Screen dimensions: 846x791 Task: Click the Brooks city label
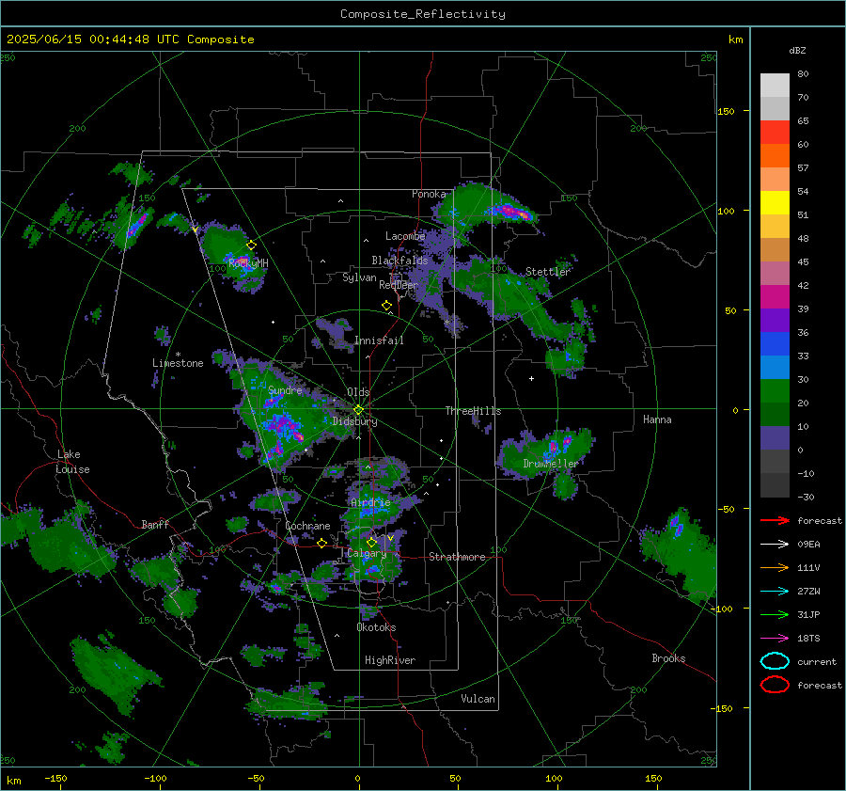(668, 658)
